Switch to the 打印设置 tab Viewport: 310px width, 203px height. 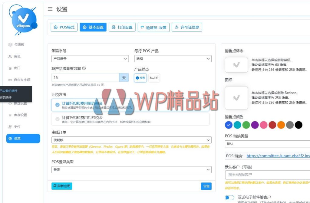(122, 27)
